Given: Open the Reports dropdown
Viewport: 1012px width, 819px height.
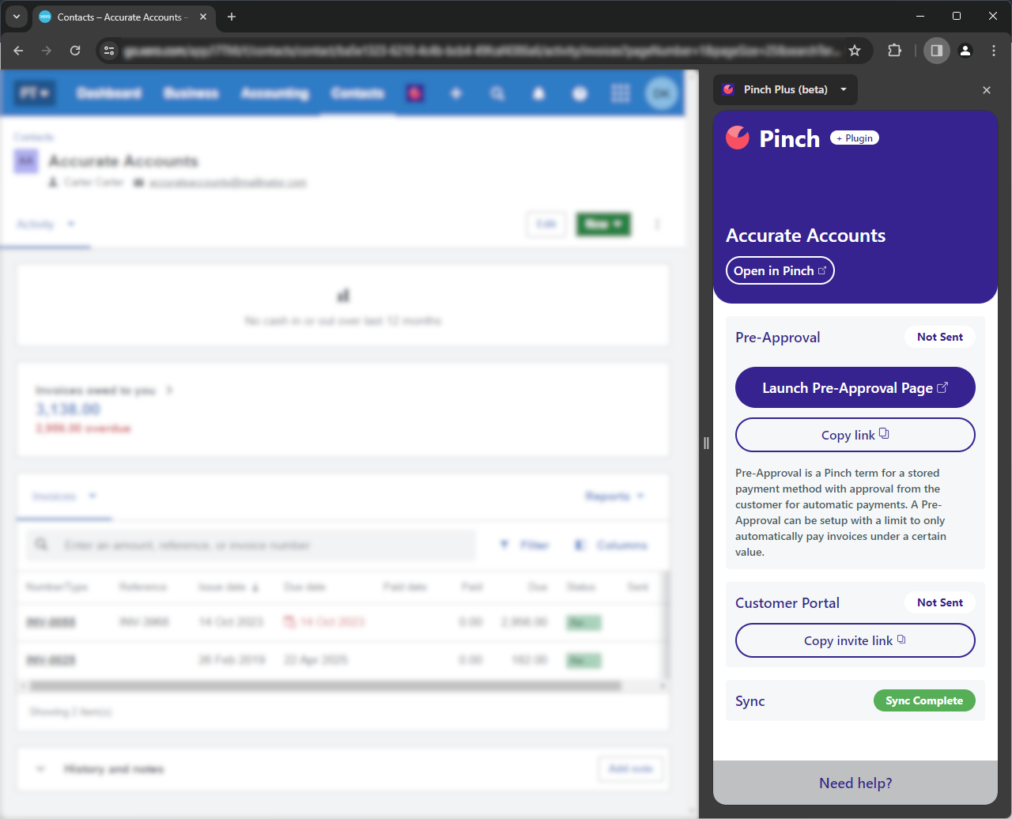Looking at the screenshot, I should point(615,496).
